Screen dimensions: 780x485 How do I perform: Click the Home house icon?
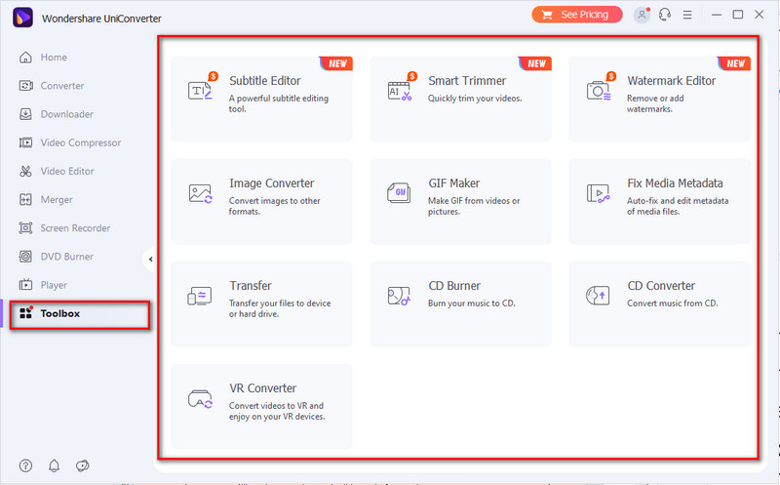[25, 58]
